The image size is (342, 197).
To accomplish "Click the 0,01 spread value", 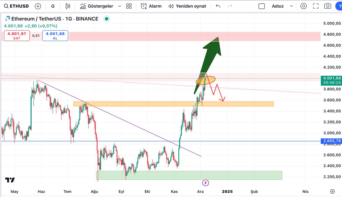I will [36, 36].
